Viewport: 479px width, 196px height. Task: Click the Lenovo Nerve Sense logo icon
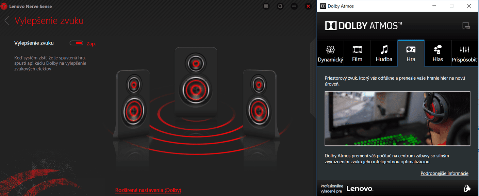[4, 6]
